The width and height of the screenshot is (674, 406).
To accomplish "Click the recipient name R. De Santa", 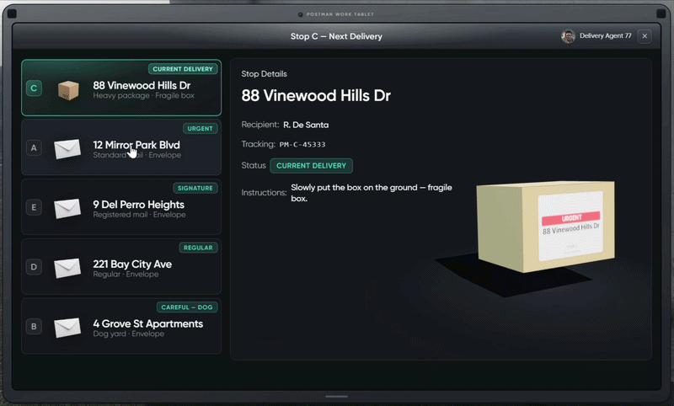I will point(306,125).
